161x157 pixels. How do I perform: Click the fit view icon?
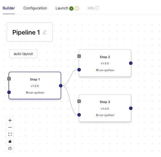tap(10, 134)
